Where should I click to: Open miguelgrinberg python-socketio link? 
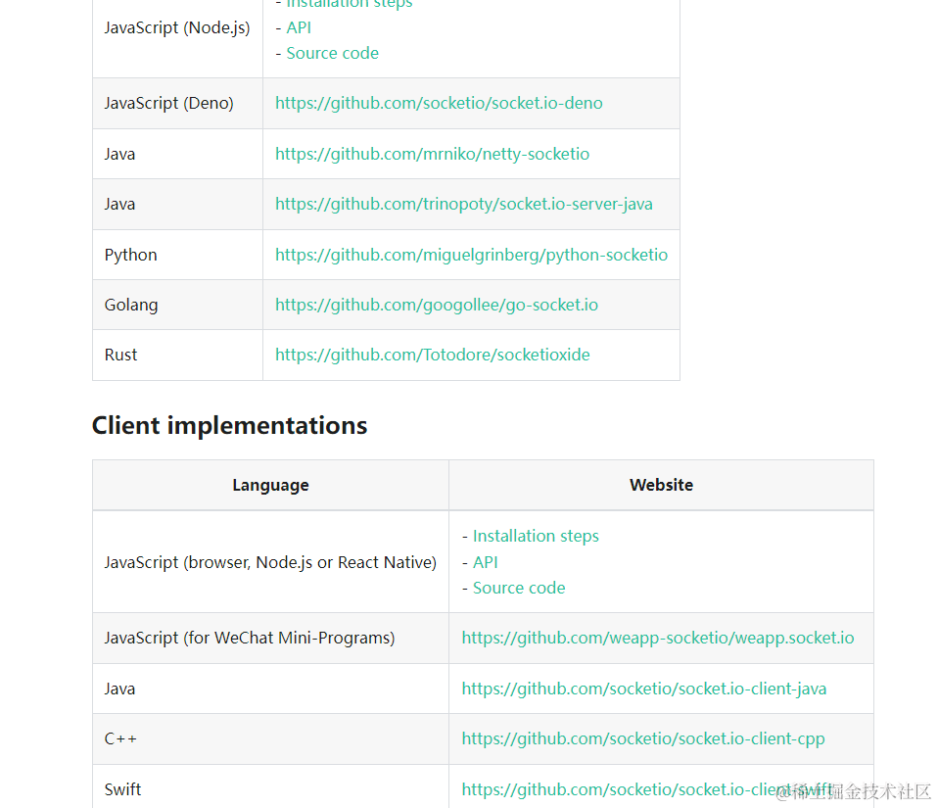point(471,255)
